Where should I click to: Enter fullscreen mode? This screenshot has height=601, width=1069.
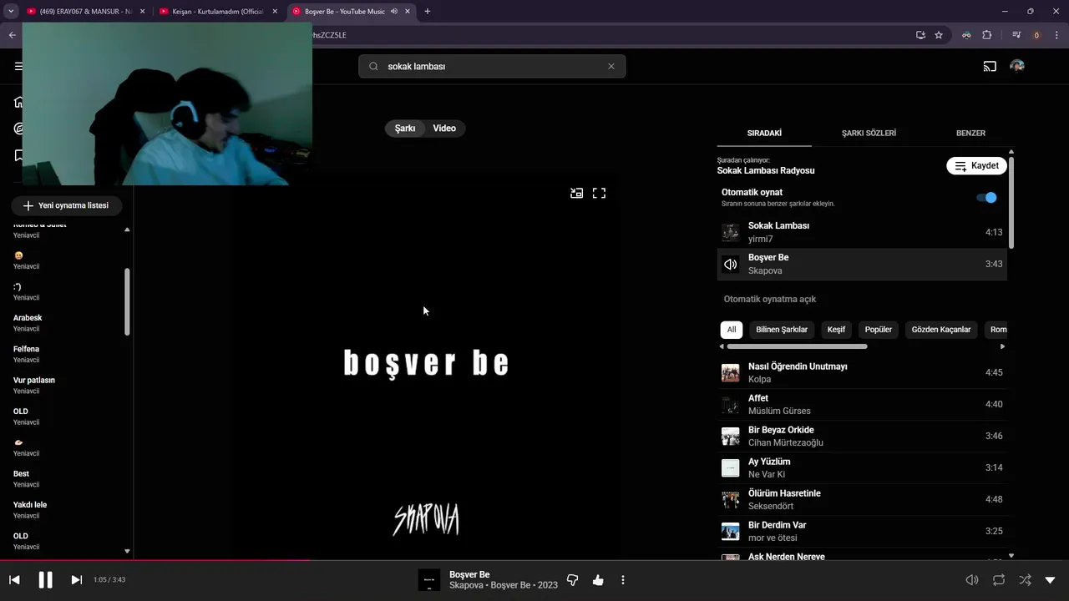tap(599, 193)
